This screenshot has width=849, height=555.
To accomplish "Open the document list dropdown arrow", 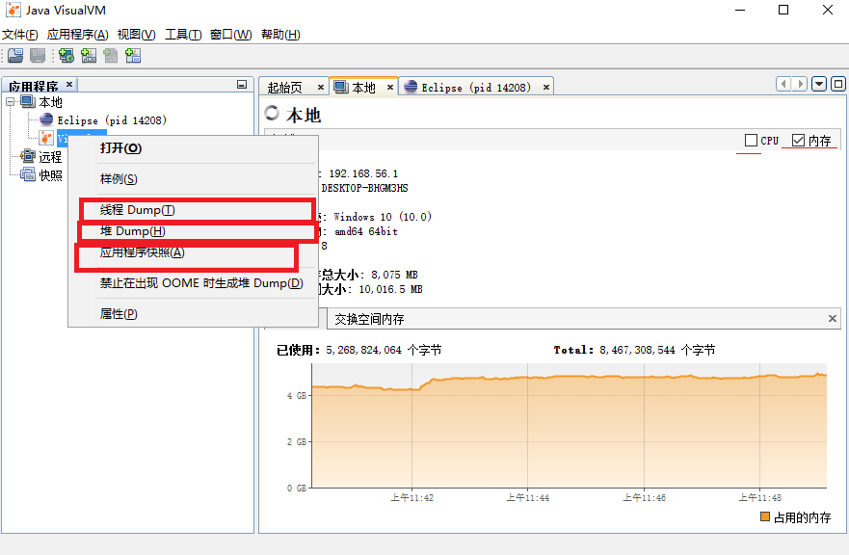I will coord(819,84).
